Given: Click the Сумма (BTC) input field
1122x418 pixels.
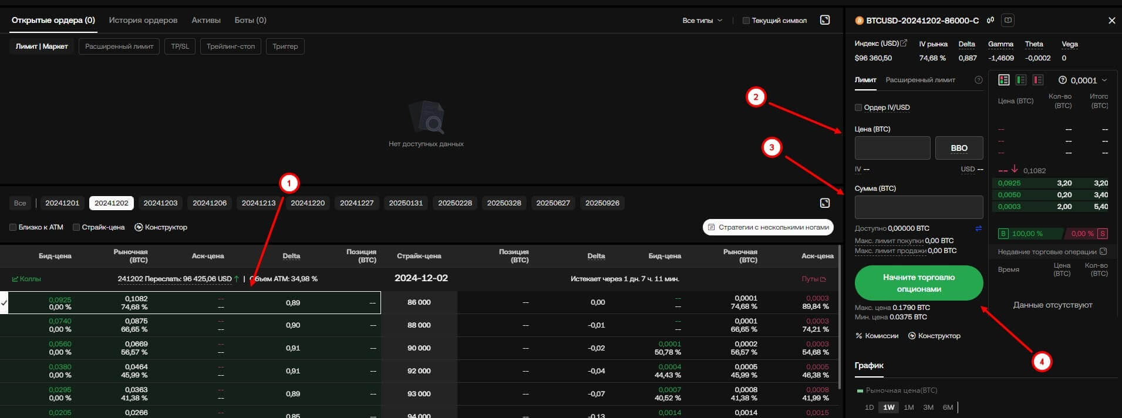Looking at the screenshot, I should click(x=918, y=207).
